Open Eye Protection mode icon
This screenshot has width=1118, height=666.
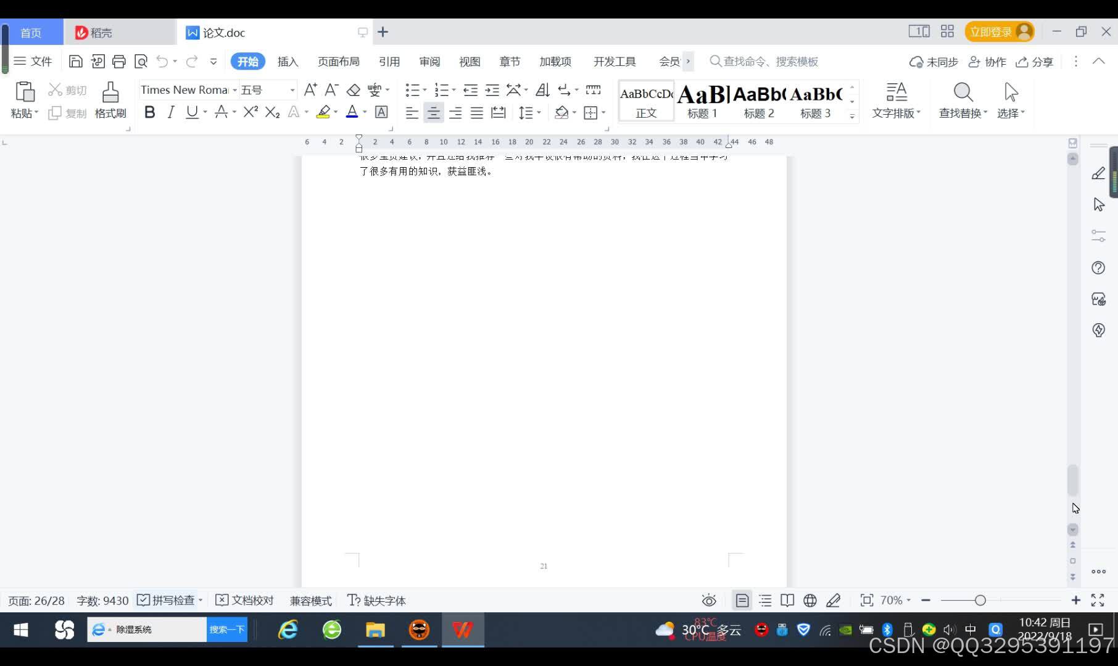pos(709,601)
